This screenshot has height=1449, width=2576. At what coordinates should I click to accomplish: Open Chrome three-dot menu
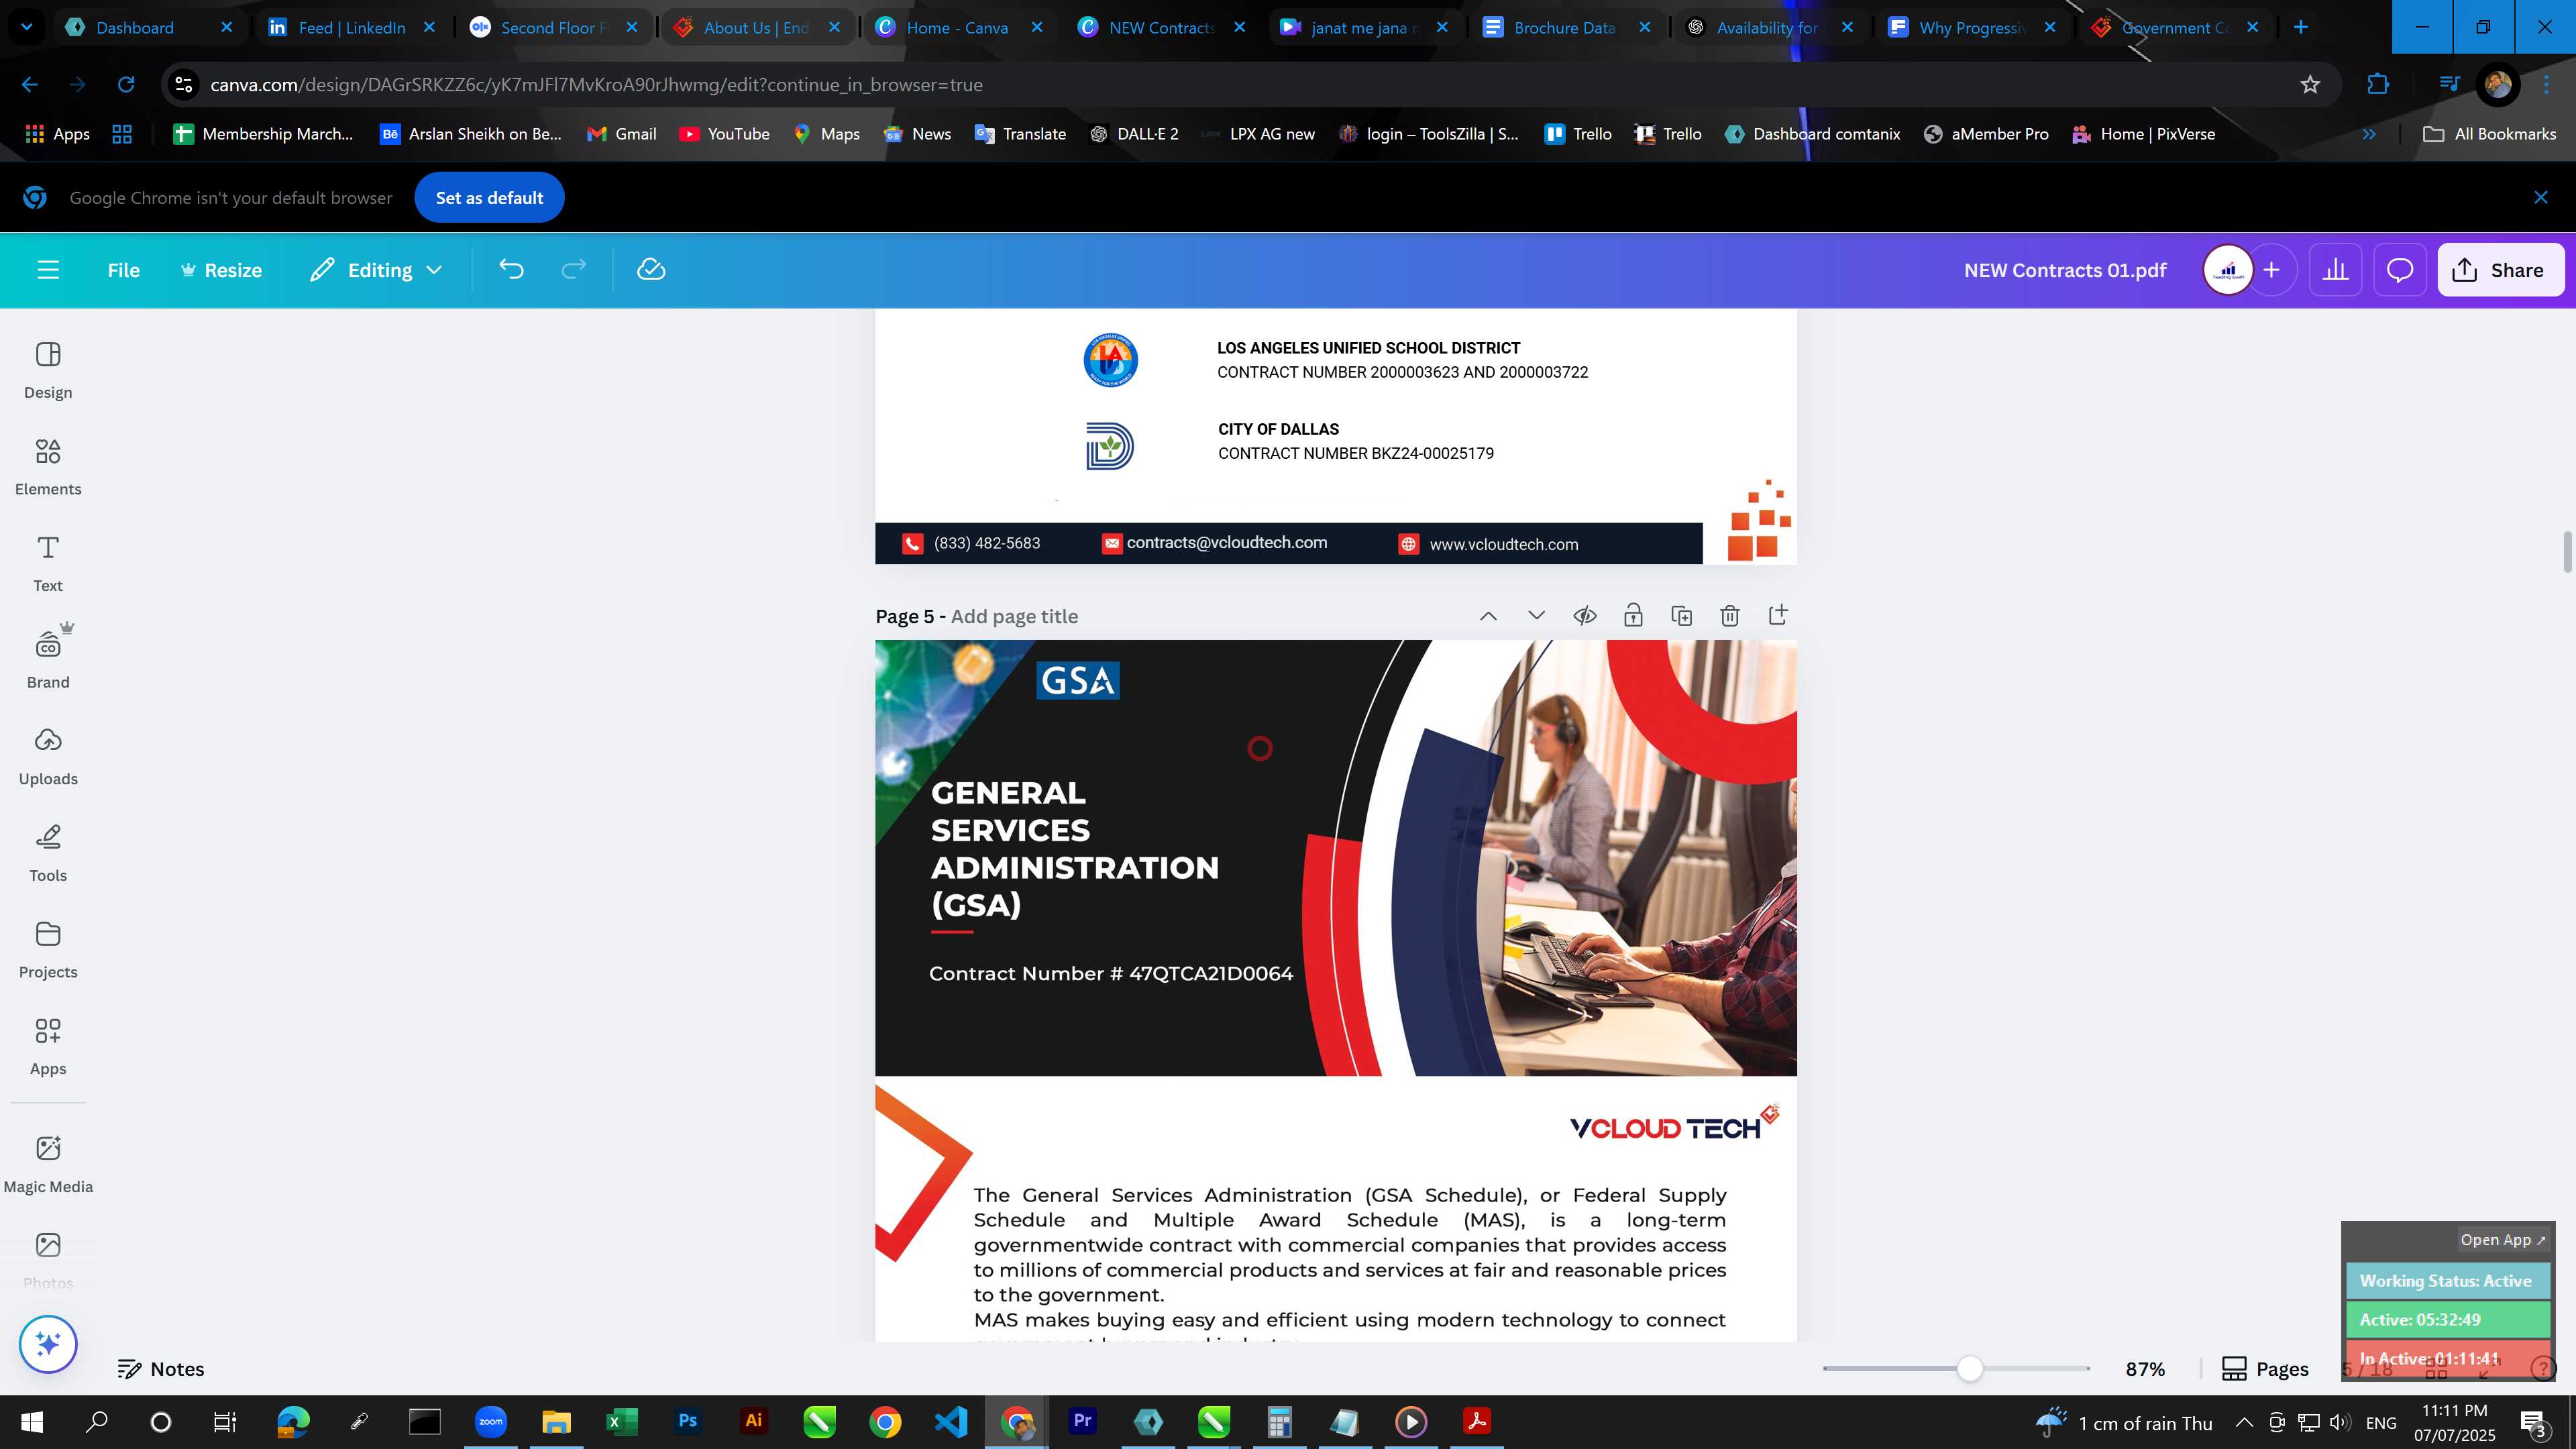coord(2545,85)
